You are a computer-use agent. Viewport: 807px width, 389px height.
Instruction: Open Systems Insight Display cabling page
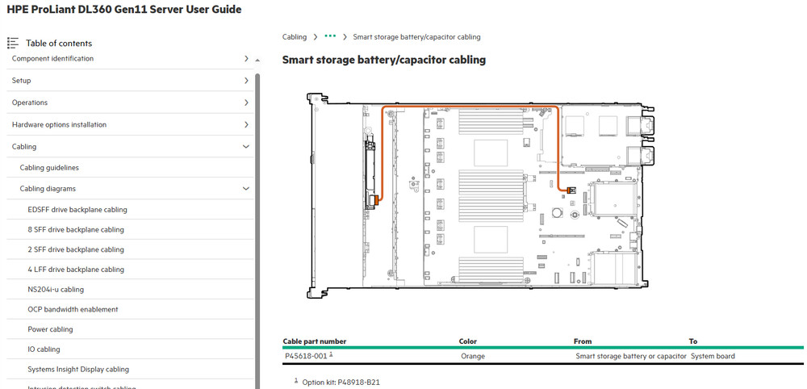click(78, 370)
